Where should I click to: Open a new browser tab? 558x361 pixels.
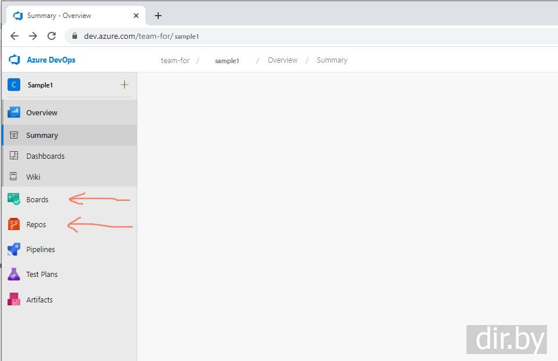point(158,16)
